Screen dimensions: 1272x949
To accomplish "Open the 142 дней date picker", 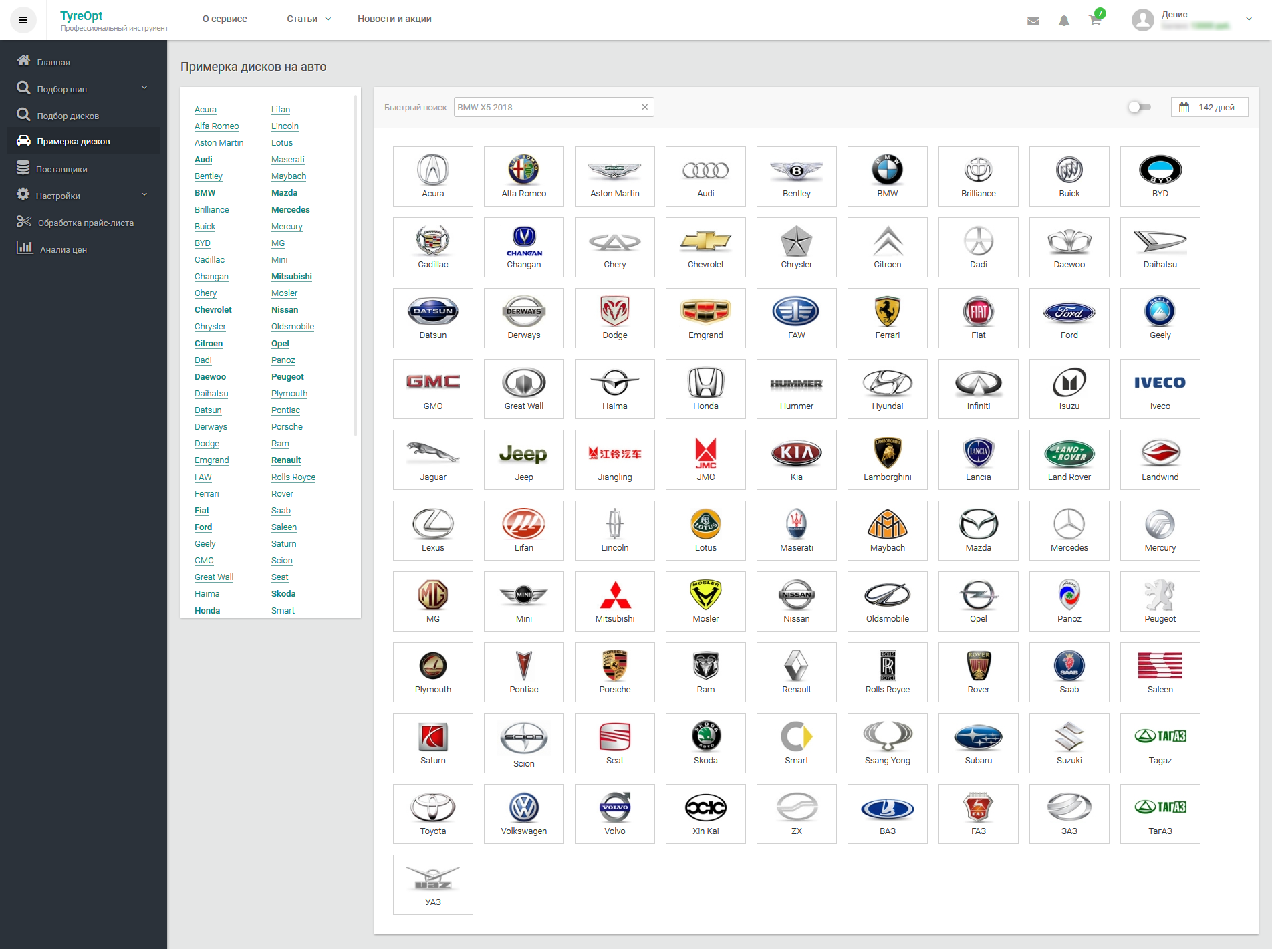I will tap(1209, 107).
